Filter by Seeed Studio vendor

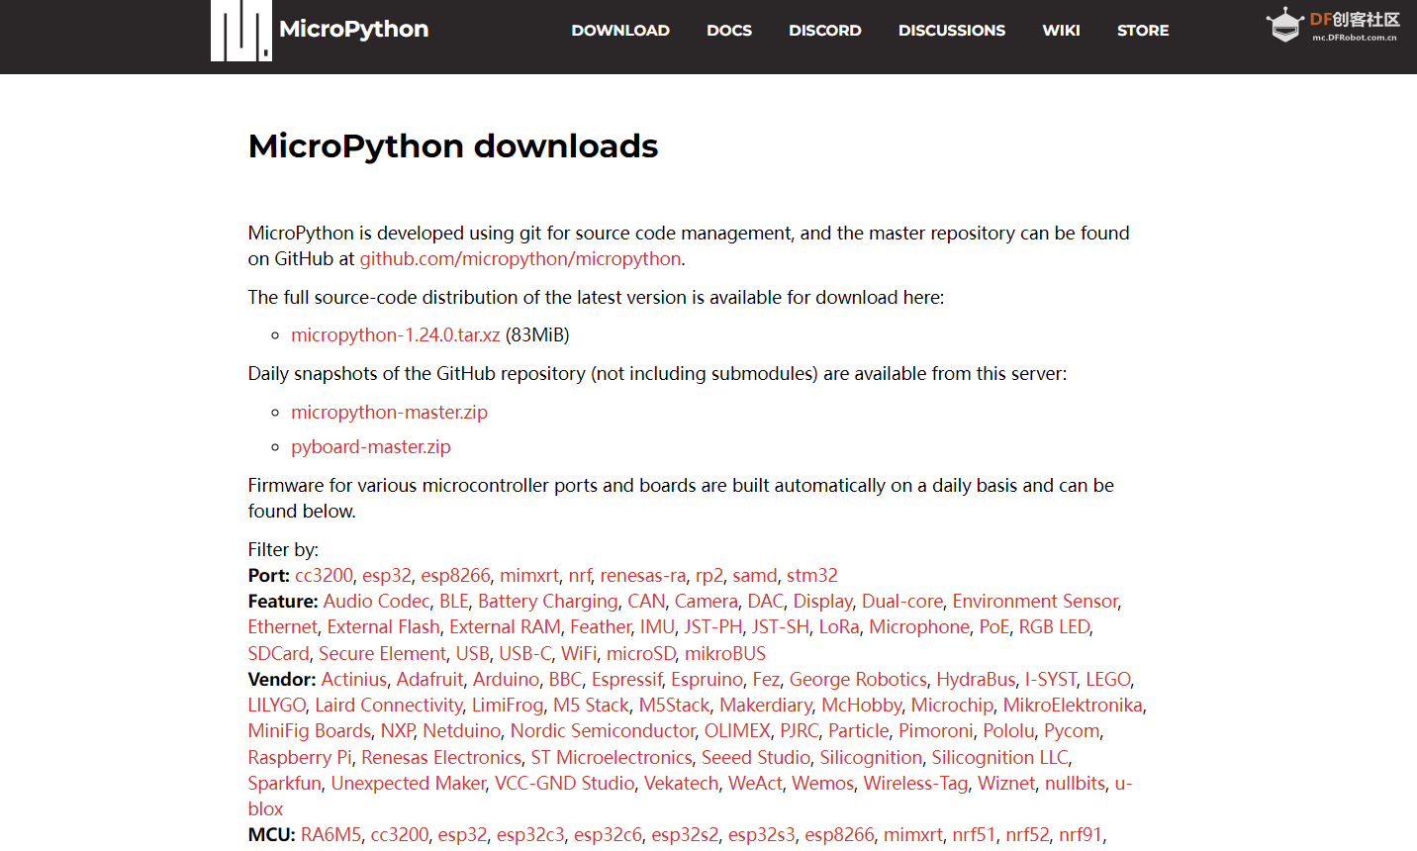[756, 758]
